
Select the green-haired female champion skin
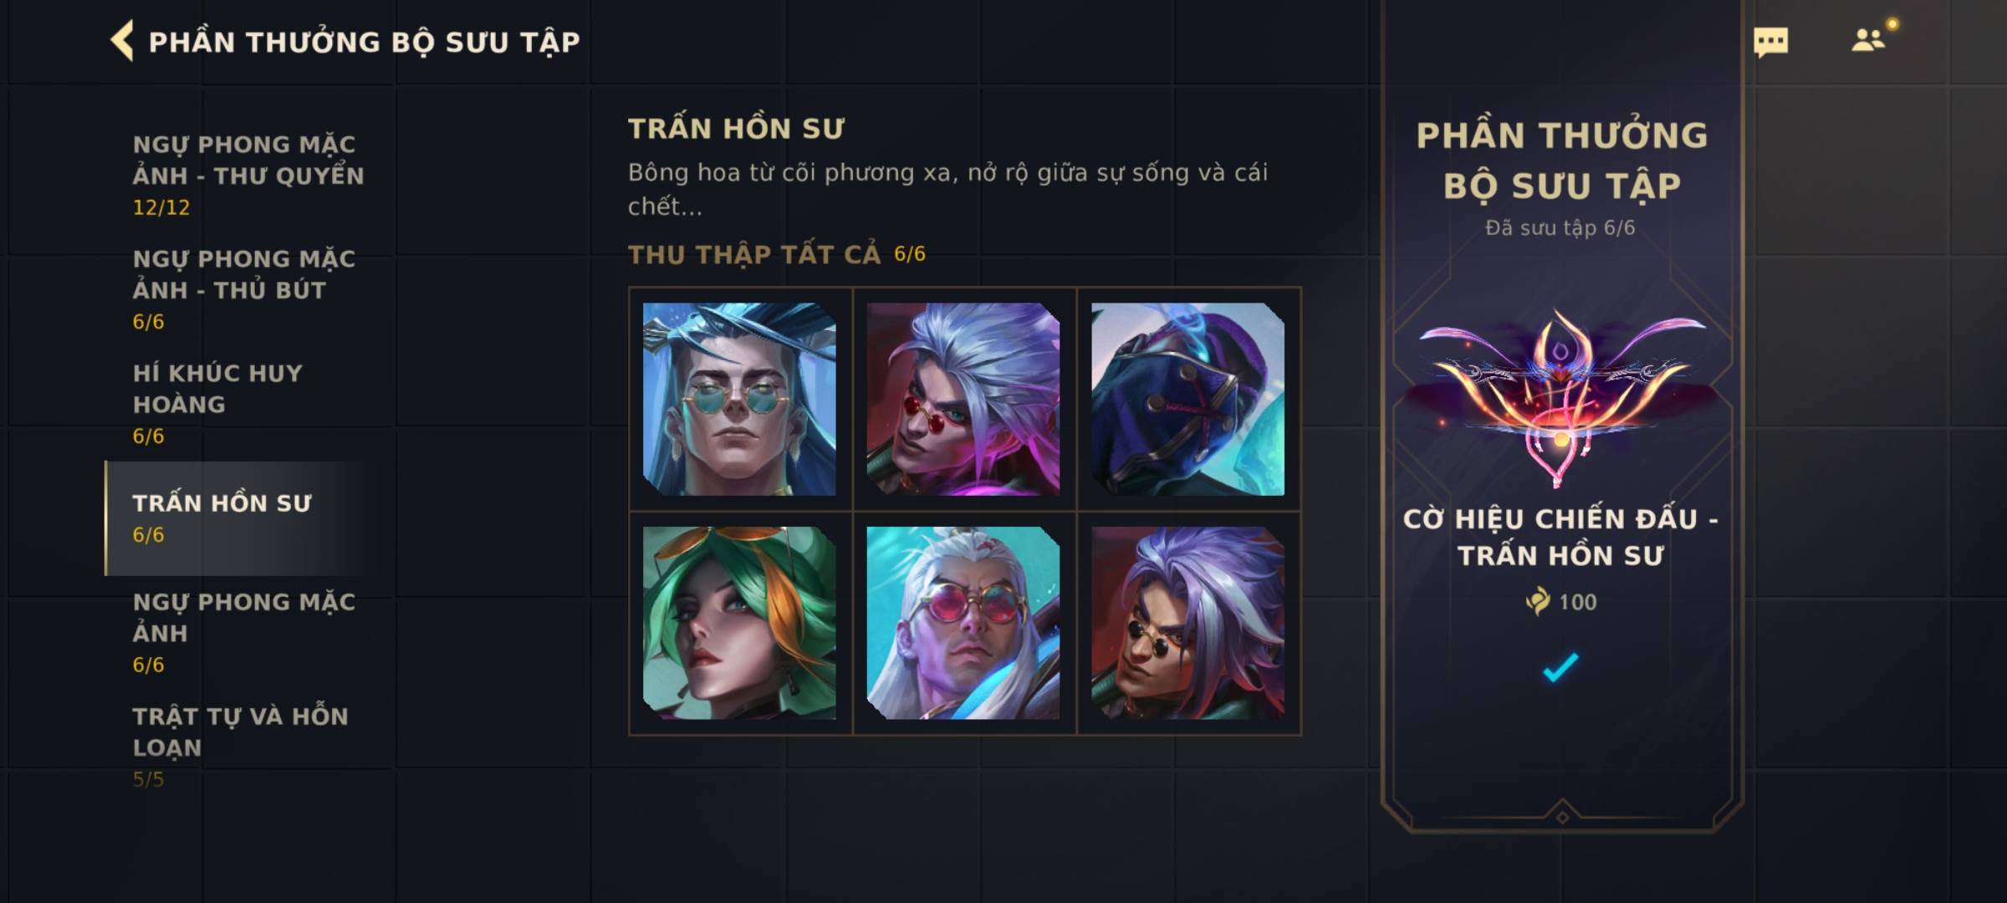pyautogui.click(x=739, y=623)
